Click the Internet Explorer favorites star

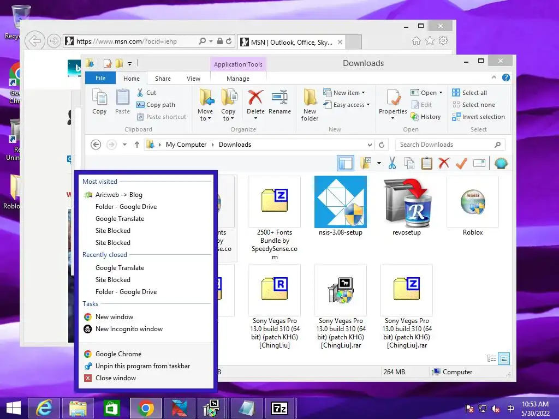click(430, 40)
